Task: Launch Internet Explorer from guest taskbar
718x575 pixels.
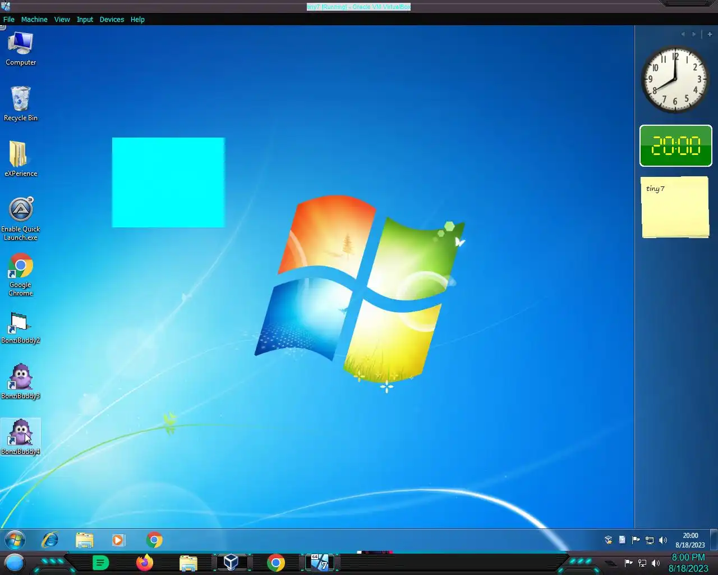Action: [x=50, y=540]
